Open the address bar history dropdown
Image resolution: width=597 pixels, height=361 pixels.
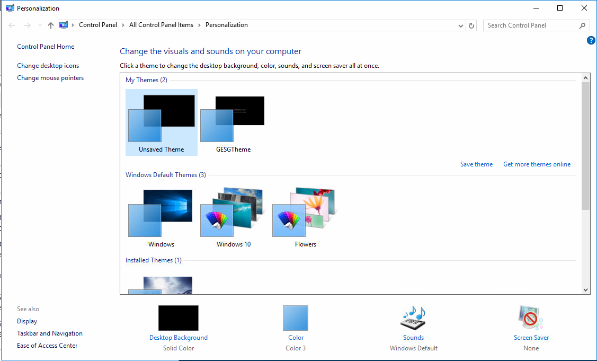click(x=460, y=25)
